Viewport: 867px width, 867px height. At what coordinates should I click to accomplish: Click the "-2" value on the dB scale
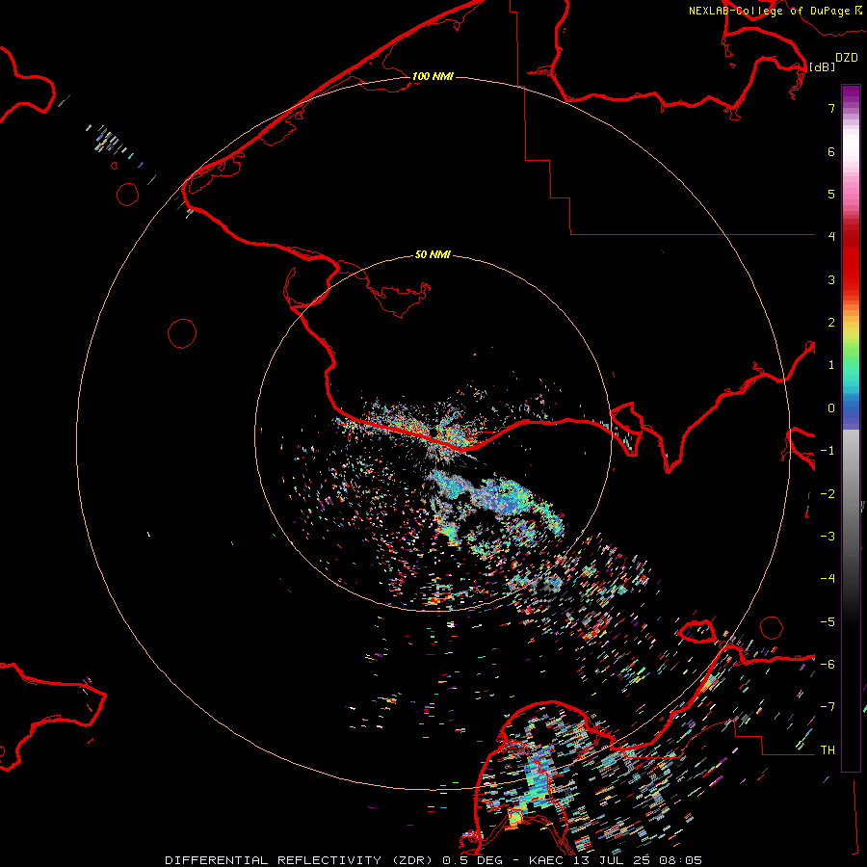[x=828, y=494]
